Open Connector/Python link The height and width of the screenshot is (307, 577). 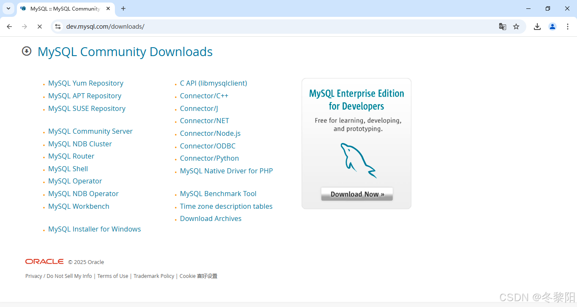209,158
